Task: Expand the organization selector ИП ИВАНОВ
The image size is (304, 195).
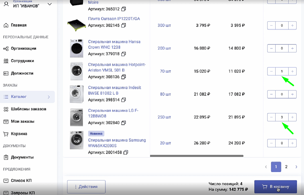Action: 50,4
